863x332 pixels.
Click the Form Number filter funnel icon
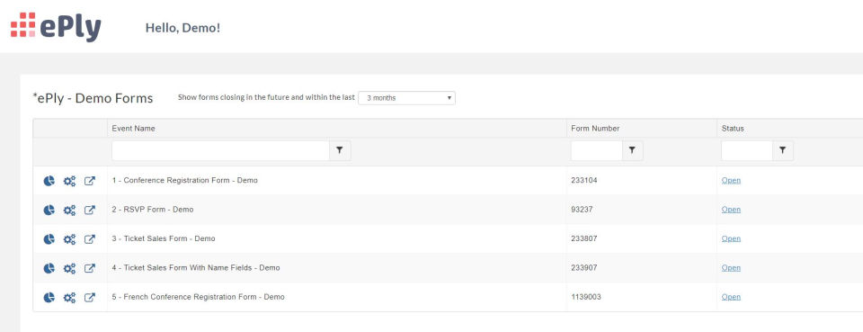[632, 150]
